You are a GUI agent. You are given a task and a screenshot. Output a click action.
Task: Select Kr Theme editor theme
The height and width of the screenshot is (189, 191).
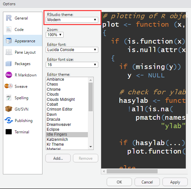67,144
